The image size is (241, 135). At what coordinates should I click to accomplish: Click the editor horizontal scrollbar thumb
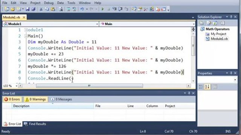point(89,86)
